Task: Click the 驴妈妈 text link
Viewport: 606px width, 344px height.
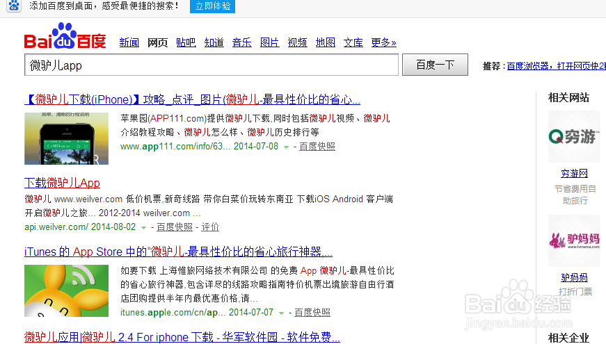Action: [x=574, y=277]
